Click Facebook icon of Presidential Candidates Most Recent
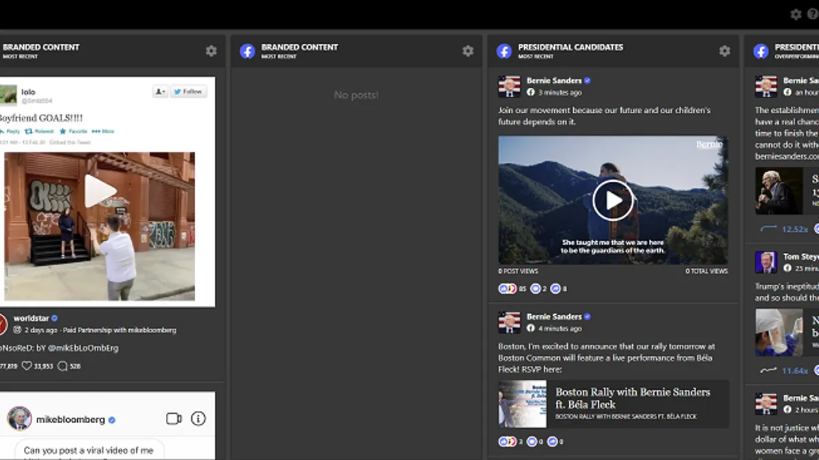 [504, 51]
